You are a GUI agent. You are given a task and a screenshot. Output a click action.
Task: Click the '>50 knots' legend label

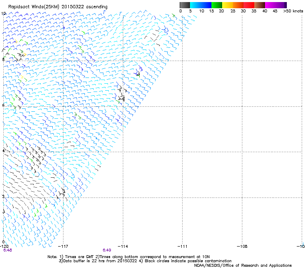tap(293, 11)
